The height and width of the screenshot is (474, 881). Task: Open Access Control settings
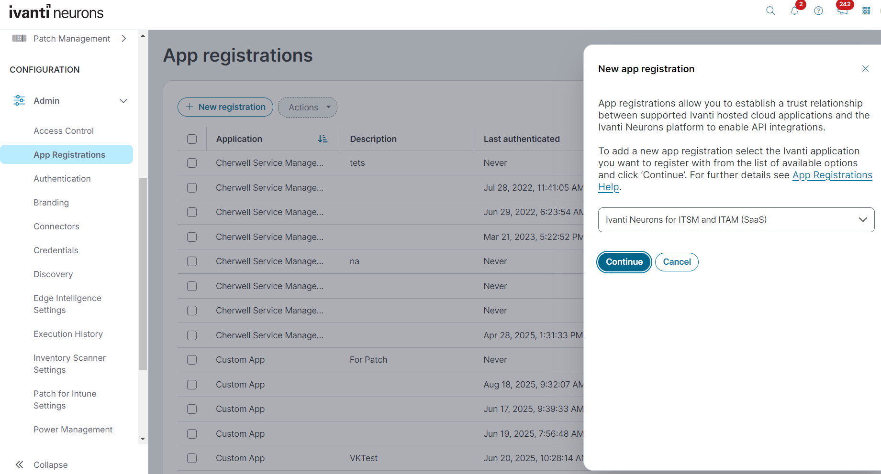[63, 130]
